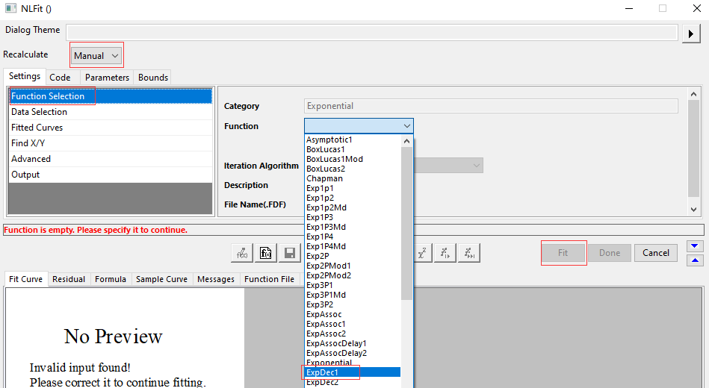Screen dimensions: 709x388
Task: Choose ExpAssoc from function list
Action: point(353,314)
